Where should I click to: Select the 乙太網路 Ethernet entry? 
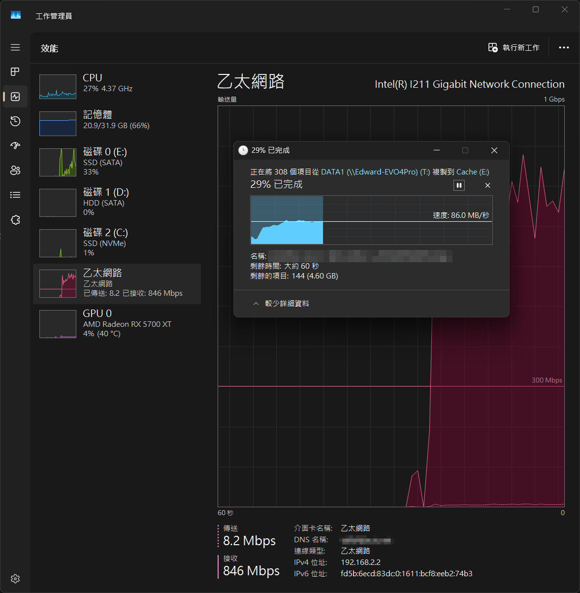click(117, 284)
